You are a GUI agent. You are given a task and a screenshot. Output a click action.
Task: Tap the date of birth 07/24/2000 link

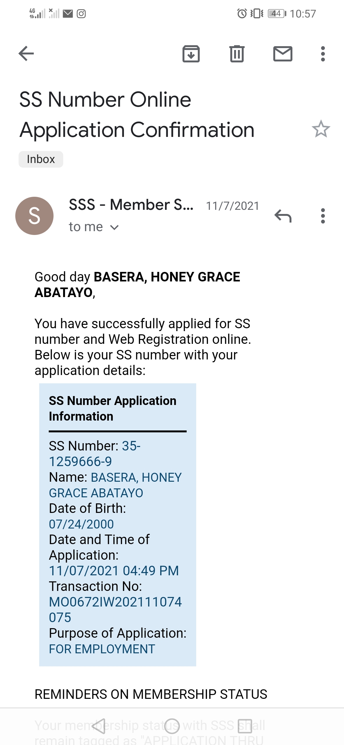(x=81, y=524)
